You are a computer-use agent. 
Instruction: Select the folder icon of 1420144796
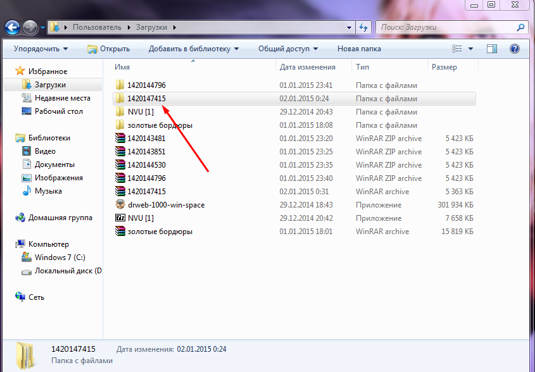click(x=120, y=85)
